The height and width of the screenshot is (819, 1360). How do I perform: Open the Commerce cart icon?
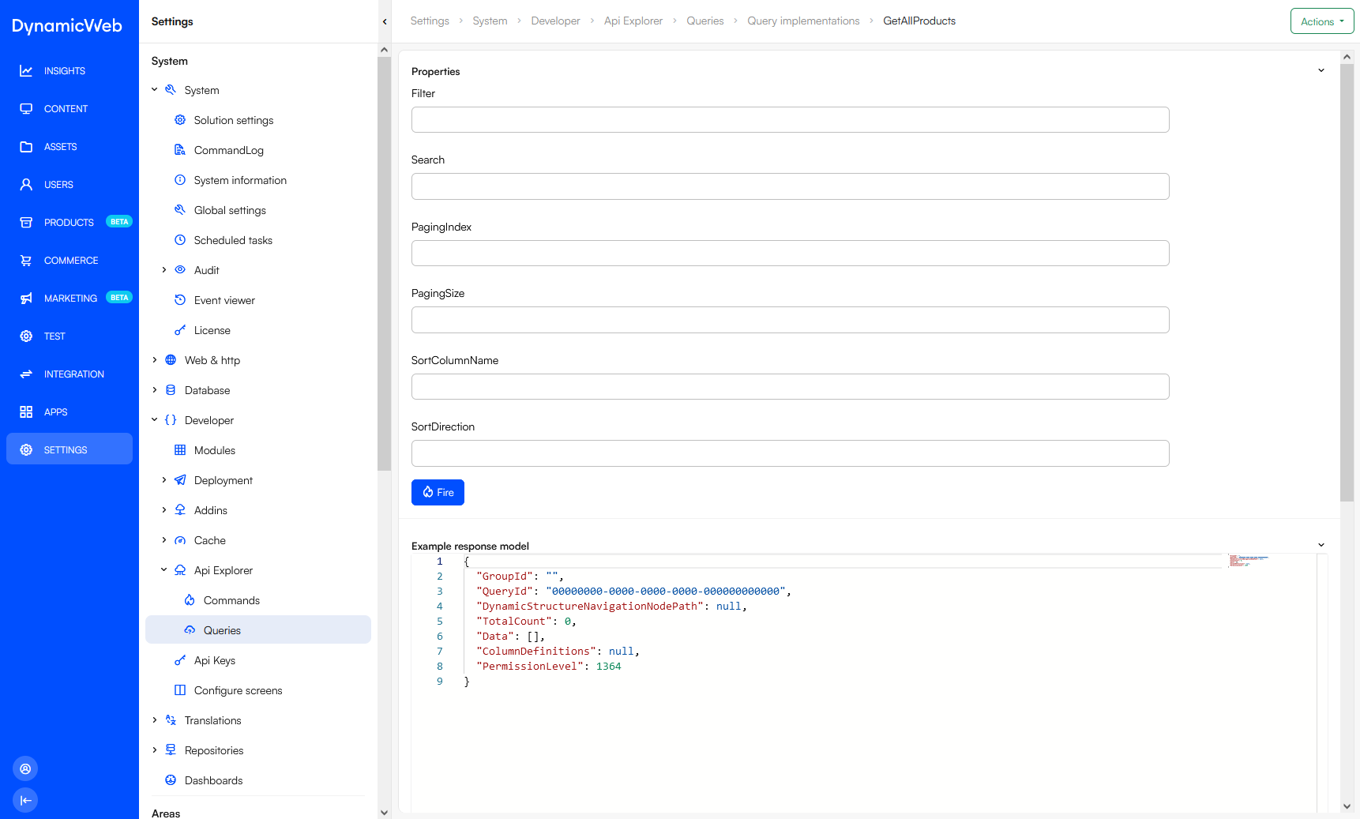26,261
